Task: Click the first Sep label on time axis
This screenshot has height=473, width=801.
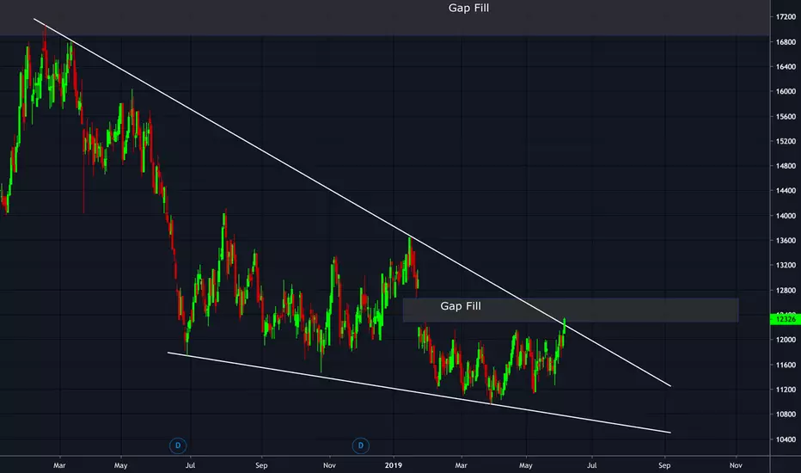Action: 261,465
